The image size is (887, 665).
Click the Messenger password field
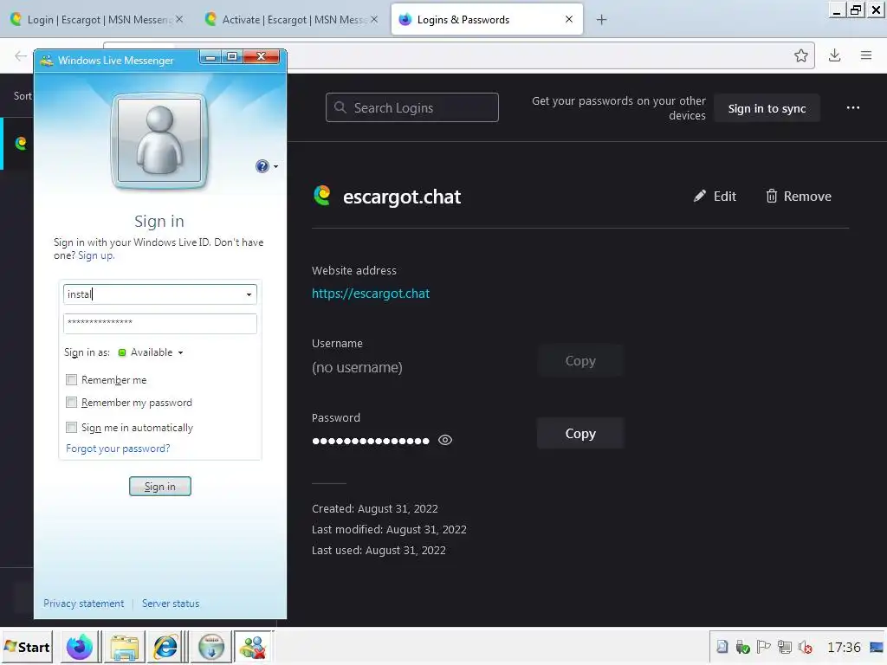coord(160,324)
